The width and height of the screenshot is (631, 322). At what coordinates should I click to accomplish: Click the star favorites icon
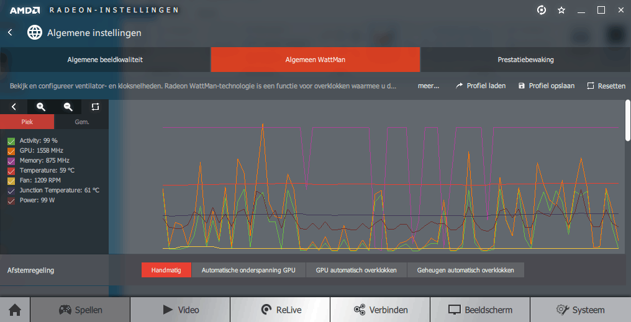(x=561, y=11)
